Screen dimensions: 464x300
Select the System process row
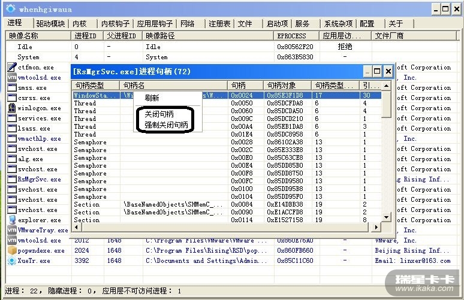tap(231, 57)
